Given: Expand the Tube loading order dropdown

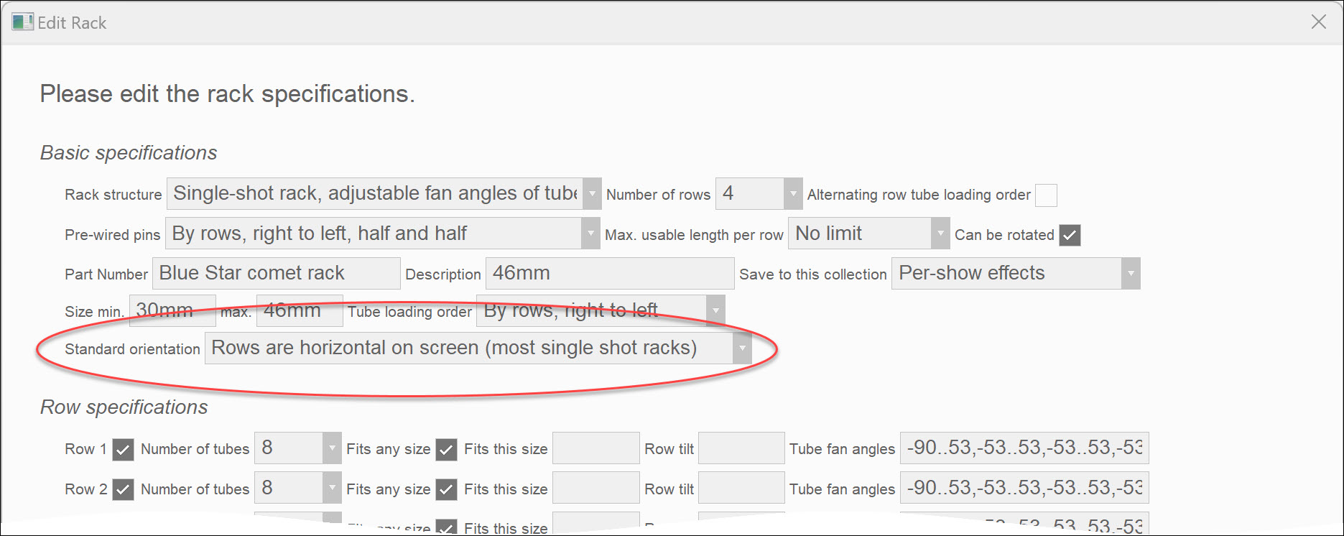Looking at the screenshot, I should pos(715,310).
